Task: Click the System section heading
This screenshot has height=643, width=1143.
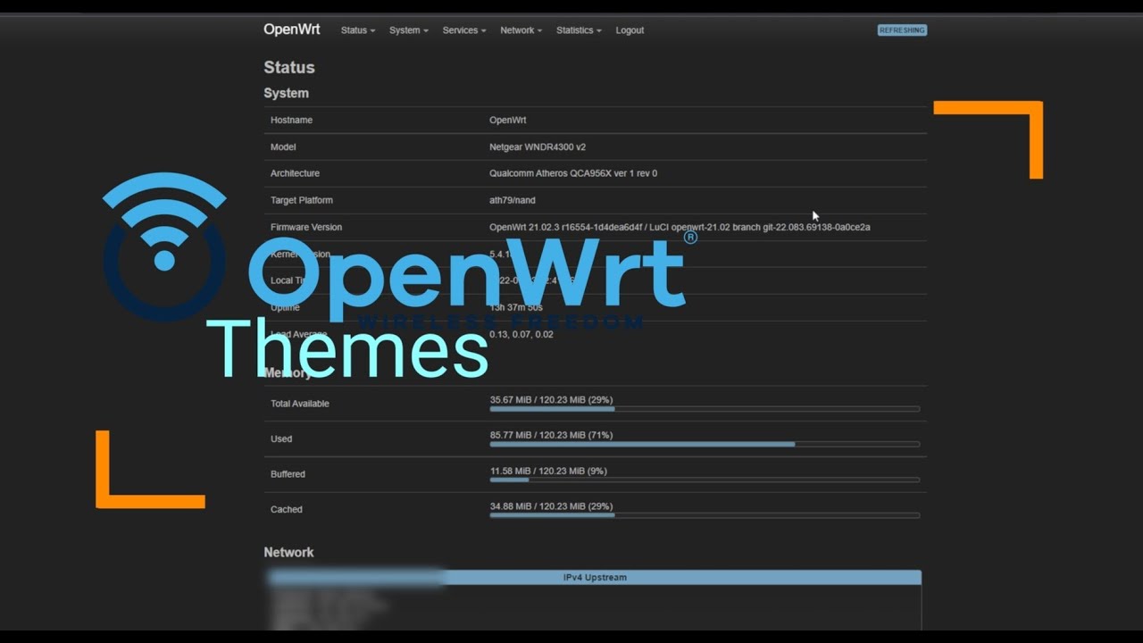Action: click(x=286, y=93)
